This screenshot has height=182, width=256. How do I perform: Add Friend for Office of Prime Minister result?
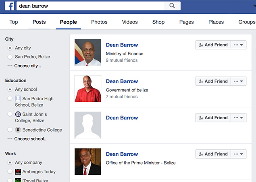point(213,154)
